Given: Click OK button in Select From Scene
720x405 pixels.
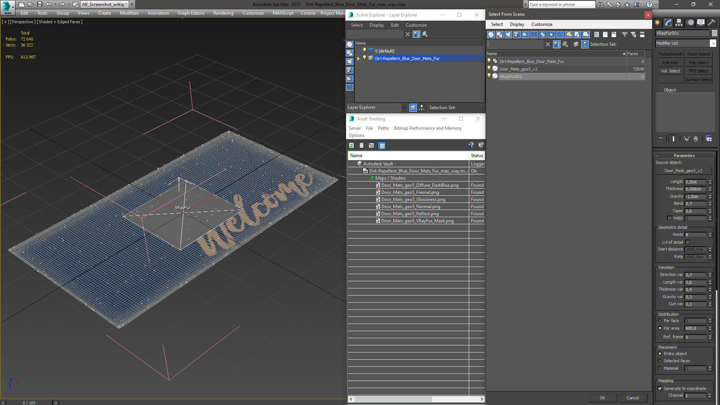Looking at the screenshot, I should 602,398.
